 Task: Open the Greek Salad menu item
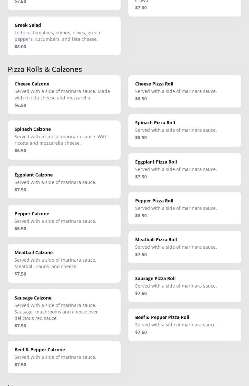64,36
